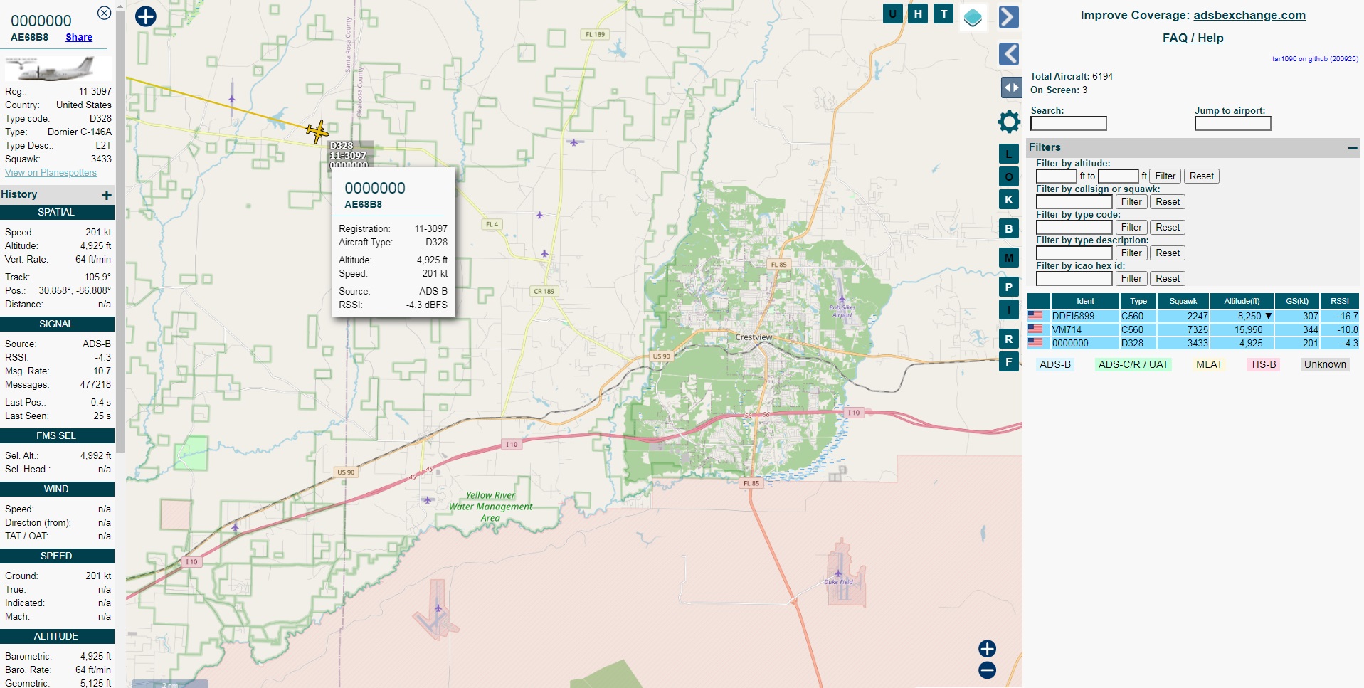Close the selected aircraft info panel
Image resolution: width=1364 pixels, height=688 pixels.
(104, 13)
